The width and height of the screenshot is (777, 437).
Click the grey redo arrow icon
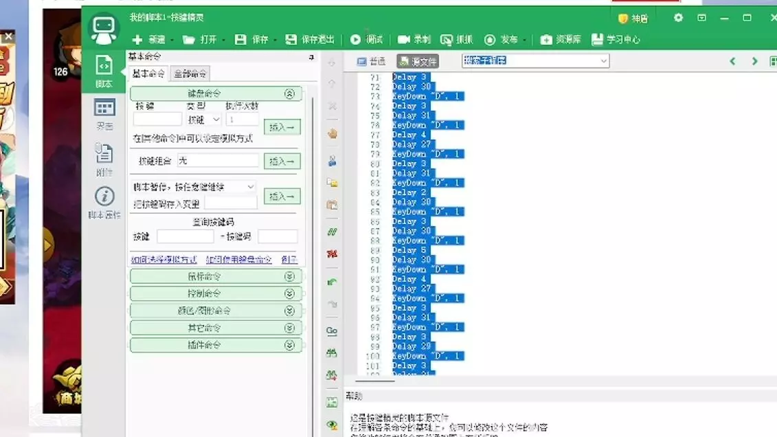point(332,304)
